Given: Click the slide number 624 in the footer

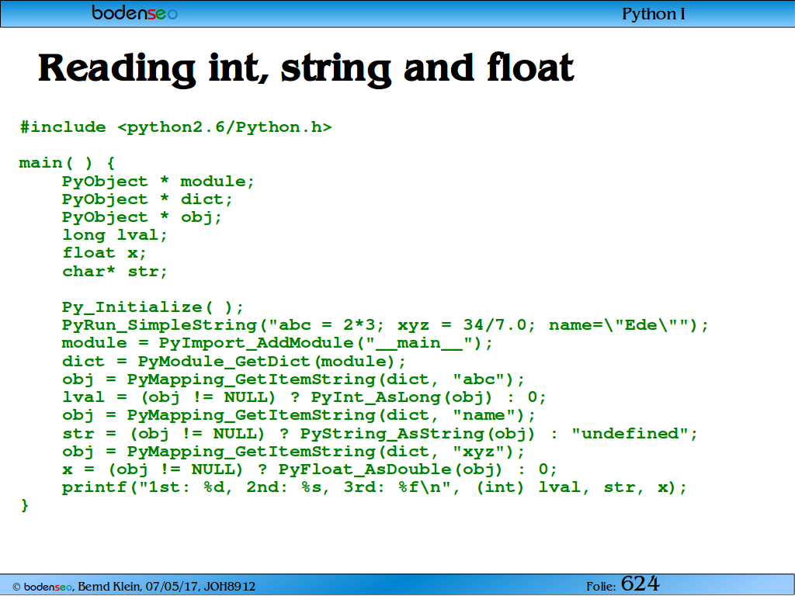Looking at the screenshot, I should click(640, 584).
